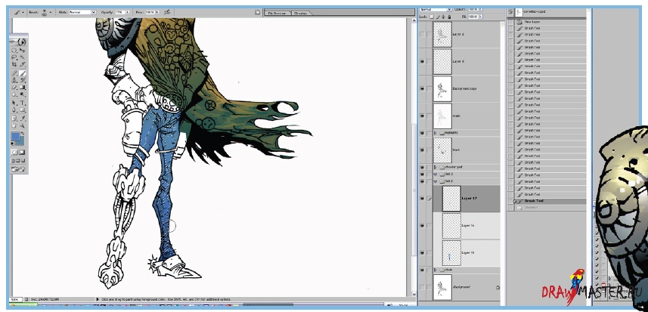The image size is (648, 312).
Task: Select the Magic Wand tool
Action: click(x=23, y=57)
